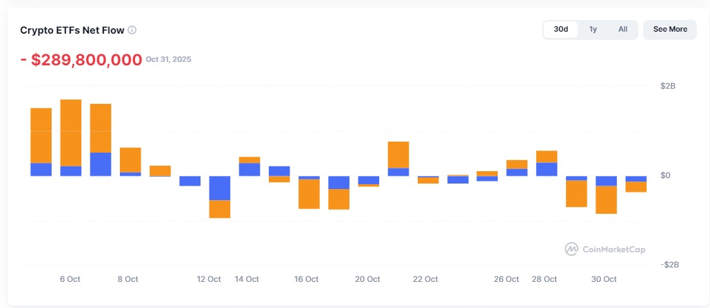Image resolution: width=710 pixels, height=308 pixels.
Task: Click the blue bar segment above 28 Oct
Action: [547, 169]
